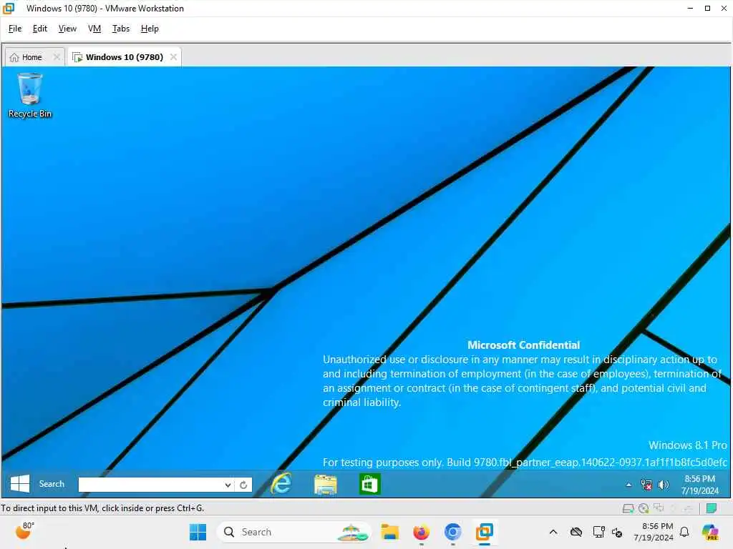
Task: Click the host OneDrive cloud icon
Action: 576,532
